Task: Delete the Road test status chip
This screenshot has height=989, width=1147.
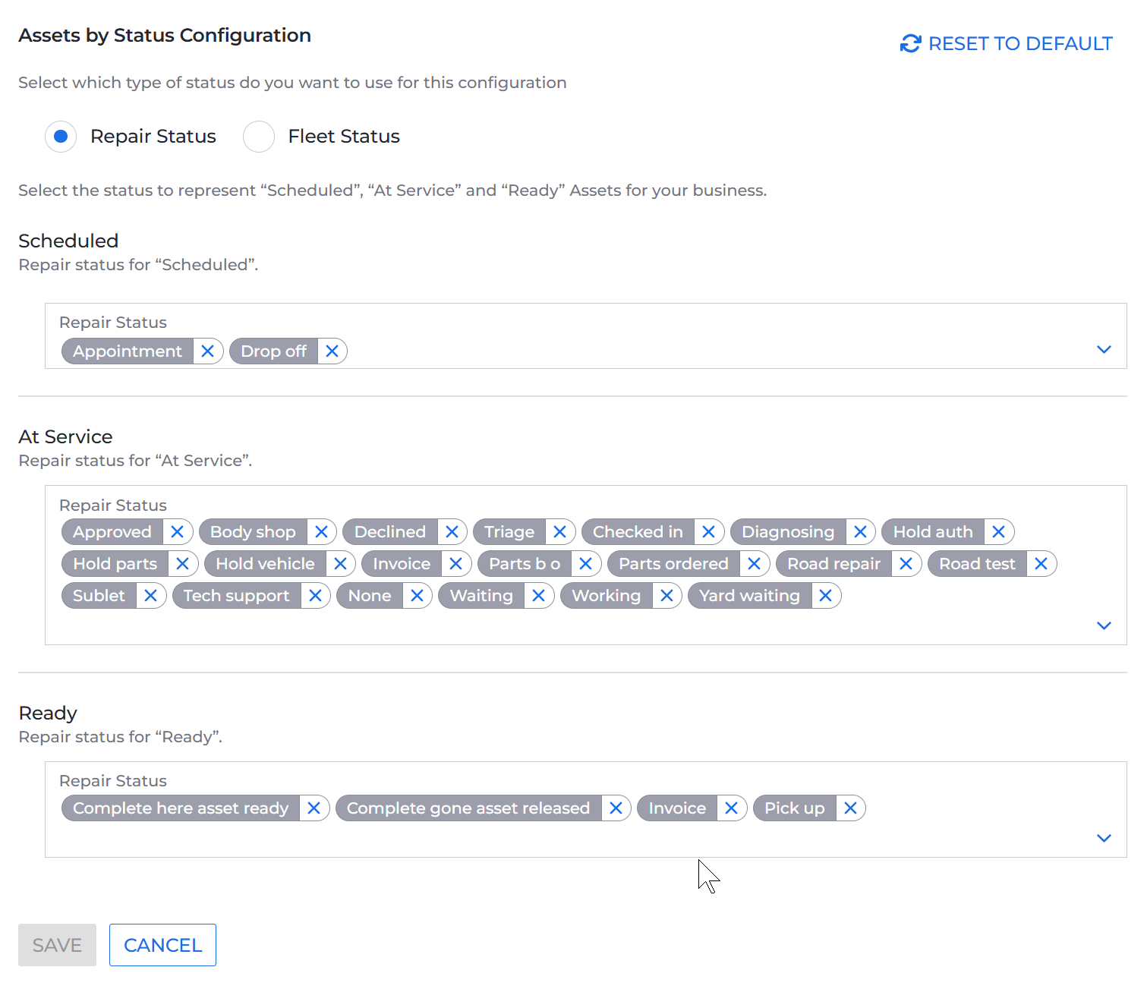Action: [x=1041, y=564]
